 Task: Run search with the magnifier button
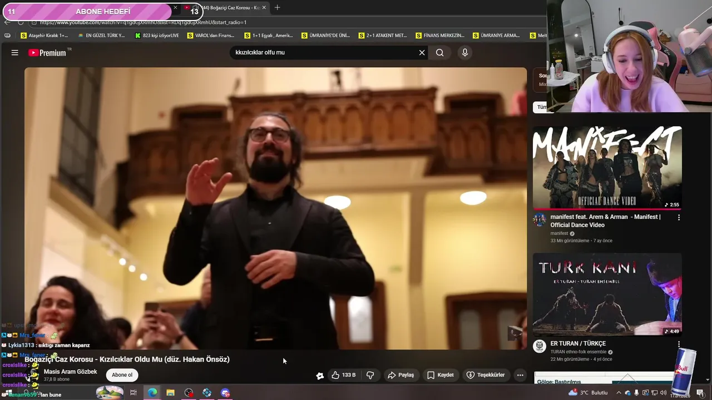440,53
